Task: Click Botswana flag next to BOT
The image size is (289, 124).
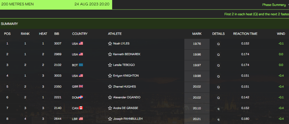Action: (81, 65)
